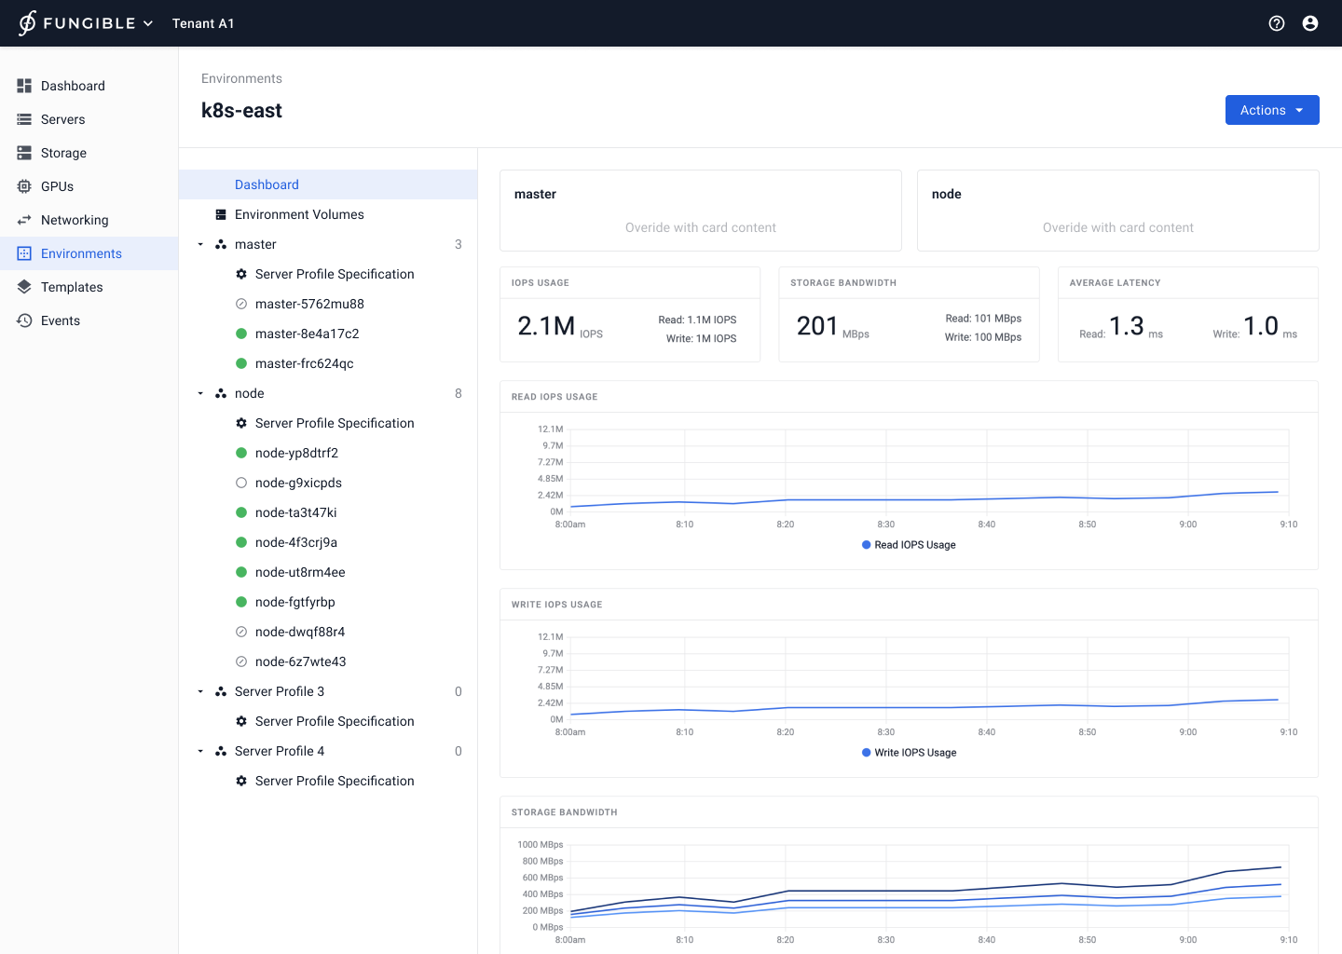1342x954 pixels.
Task: Collapse the Server Profile 3 group
Action: 200,691
